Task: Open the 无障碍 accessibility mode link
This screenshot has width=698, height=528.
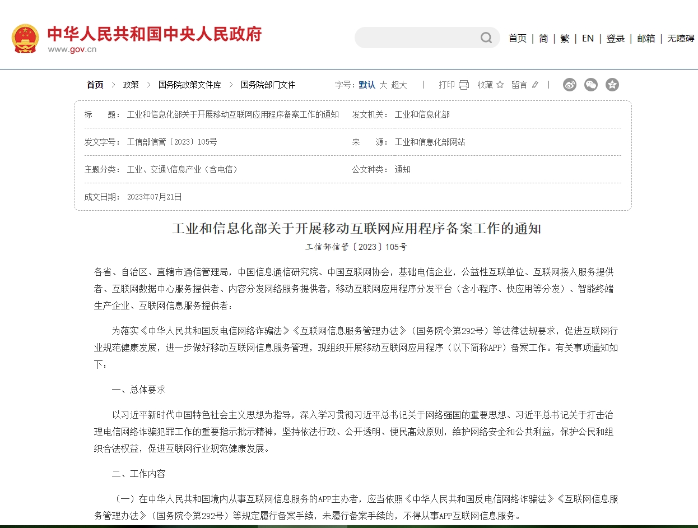Action: point(680,38)
